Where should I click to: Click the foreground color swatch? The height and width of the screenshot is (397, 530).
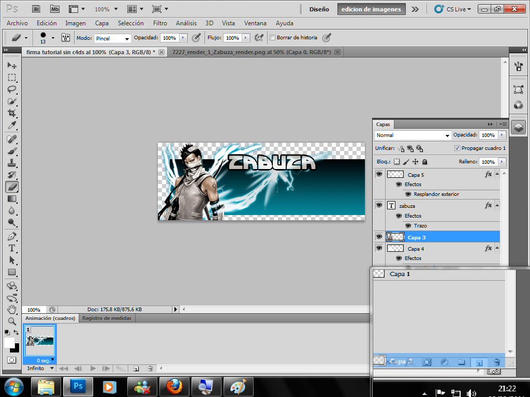tap(9, 342)
